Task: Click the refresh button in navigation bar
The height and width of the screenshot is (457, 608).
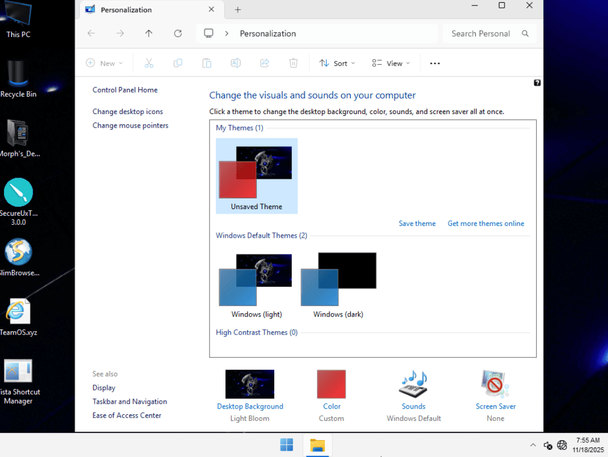Action: [x=178, y=34]
